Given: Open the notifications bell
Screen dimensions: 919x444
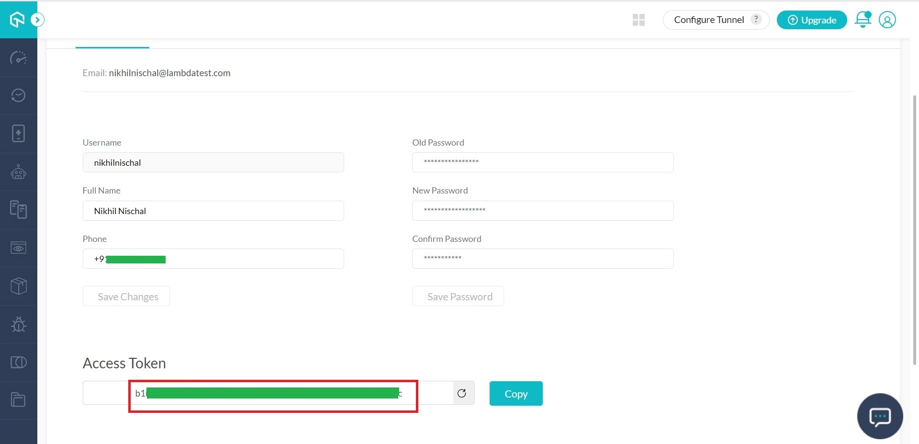Looking at the screenshot, I should [863, 20].
